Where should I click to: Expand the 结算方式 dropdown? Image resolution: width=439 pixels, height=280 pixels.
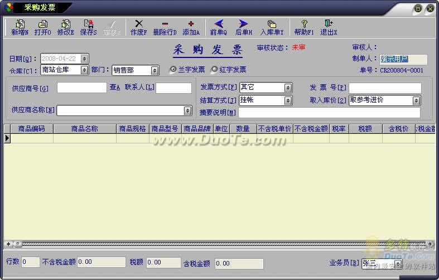288,100
